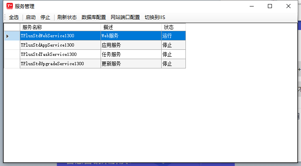301x166 pixels.
Task: Click 启动 to start the service
Action: point(31,17)
